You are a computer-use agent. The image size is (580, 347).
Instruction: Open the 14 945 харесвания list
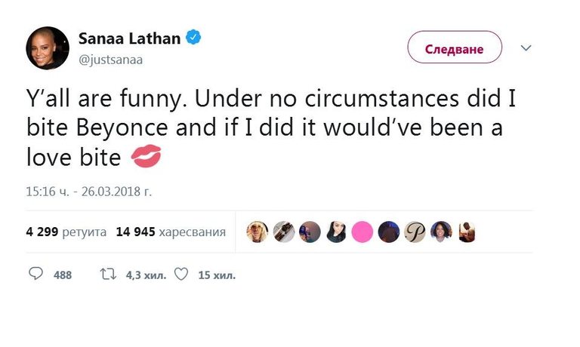171,232
